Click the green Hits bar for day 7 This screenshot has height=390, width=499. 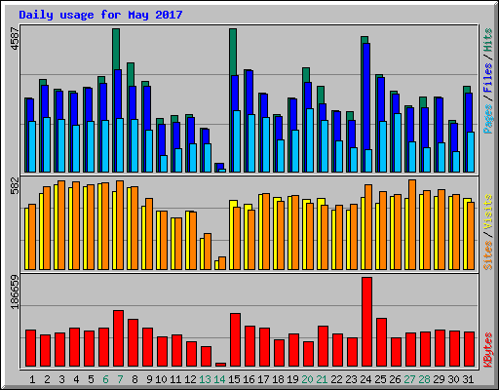pyautogui.click(x=116, y=49)
